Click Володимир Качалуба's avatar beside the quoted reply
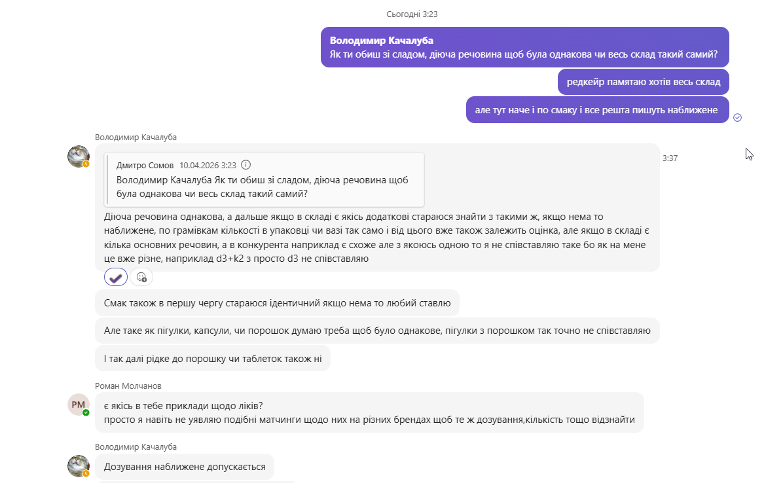The image size is (783, 489). 79,156
